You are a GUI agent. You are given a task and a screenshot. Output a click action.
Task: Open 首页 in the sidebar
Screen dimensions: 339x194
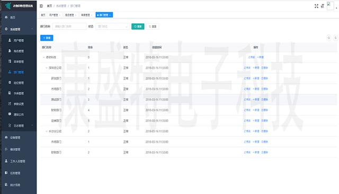click(19, 17)
